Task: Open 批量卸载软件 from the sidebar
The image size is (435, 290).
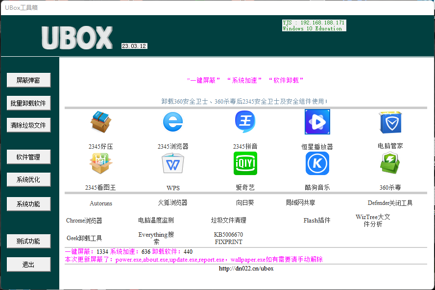Action: [28, 103]
